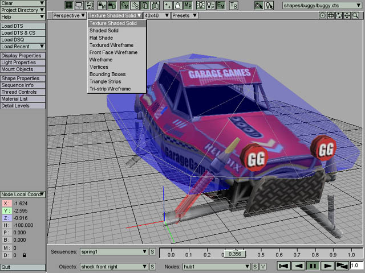Click the EM icon in the top toolbar
The height and width of the screenshot is (273, 365).
(221, 5)
